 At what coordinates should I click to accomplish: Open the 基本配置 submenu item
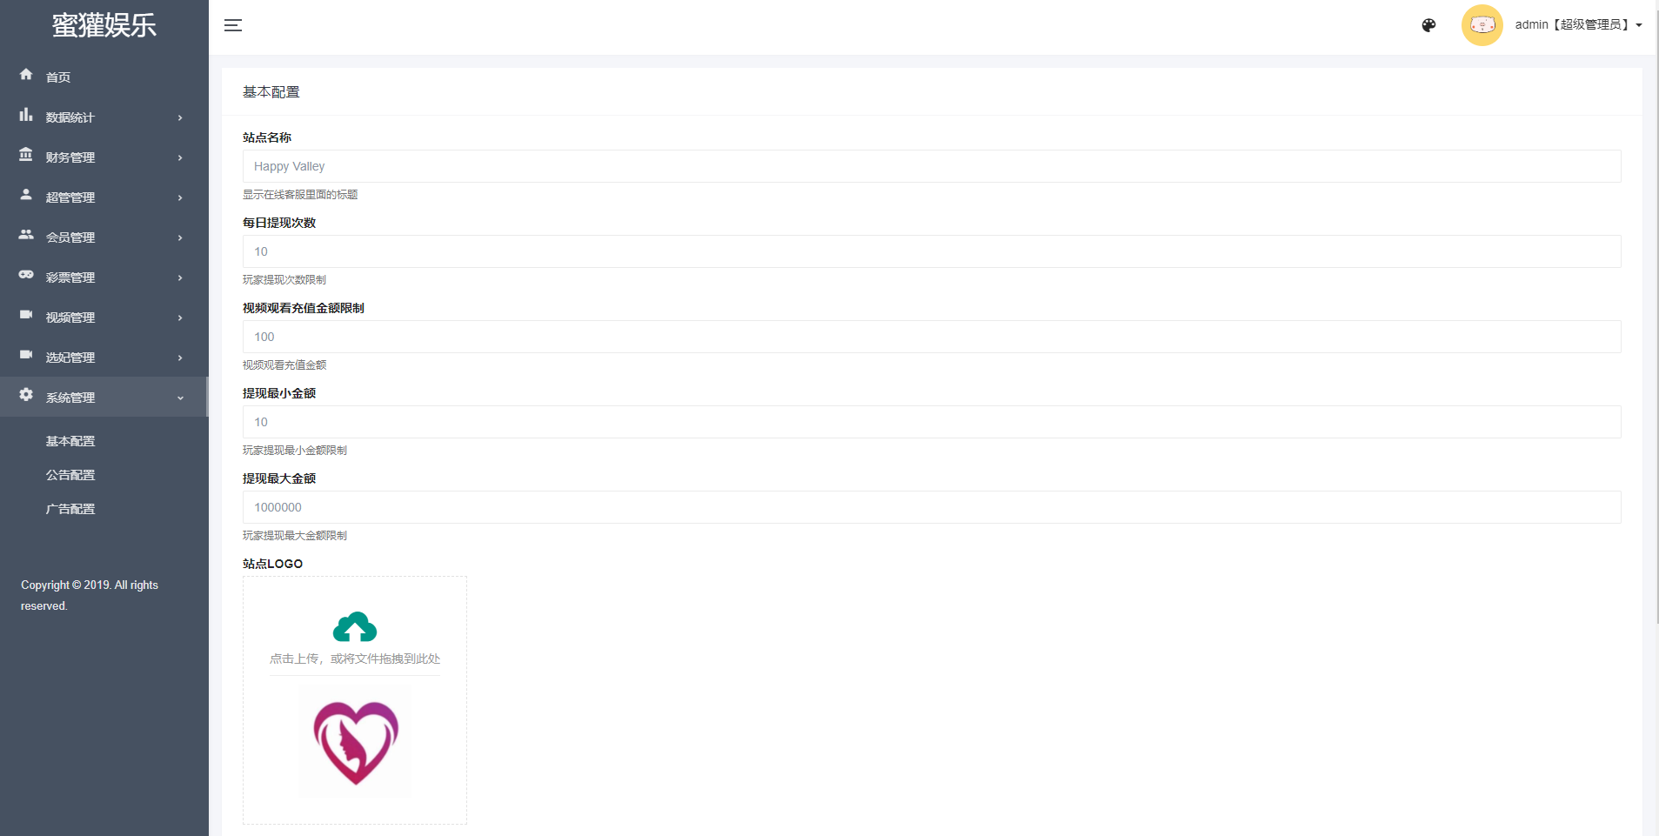(70, 441)
